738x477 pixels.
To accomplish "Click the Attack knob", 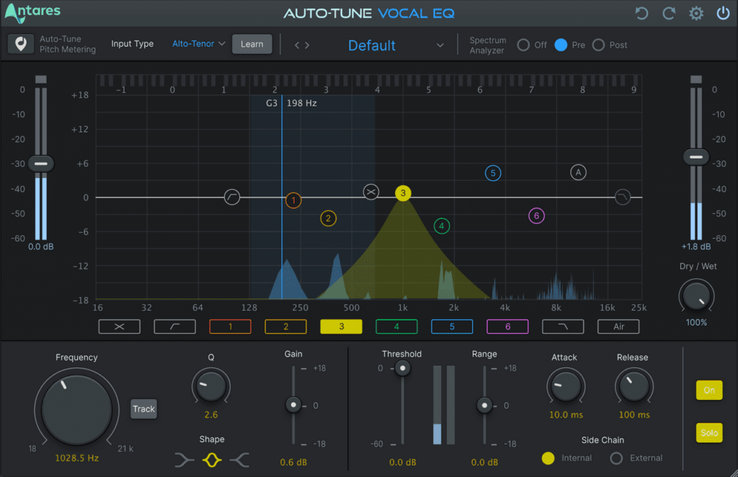I will 566,386.
